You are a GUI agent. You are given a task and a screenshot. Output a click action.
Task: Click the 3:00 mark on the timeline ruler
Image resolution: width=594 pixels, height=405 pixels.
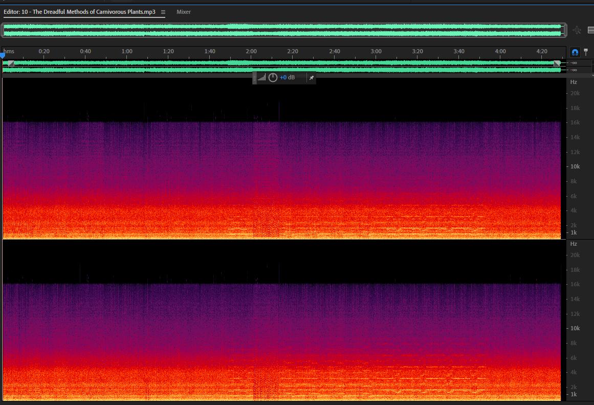[x=376, y=51]
